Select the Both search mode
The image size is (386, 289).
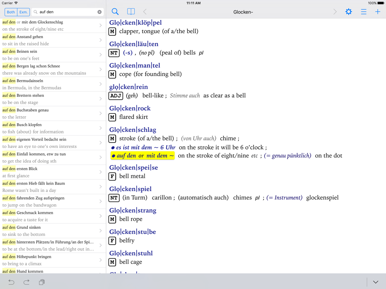point(11,12)
